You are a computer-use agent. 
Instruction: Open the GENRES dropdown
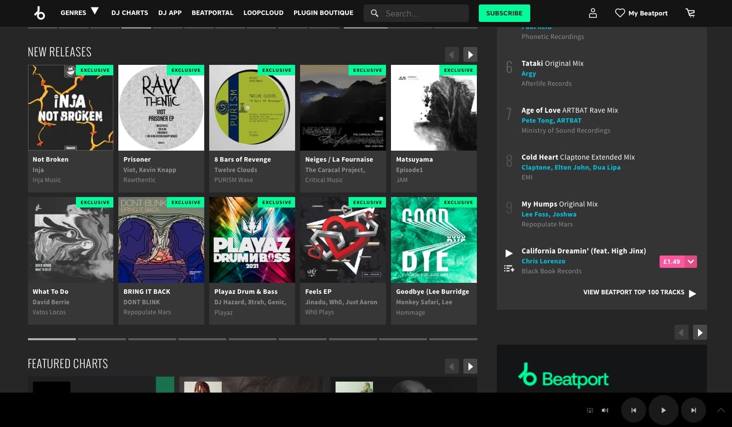(x=78, y=12)
